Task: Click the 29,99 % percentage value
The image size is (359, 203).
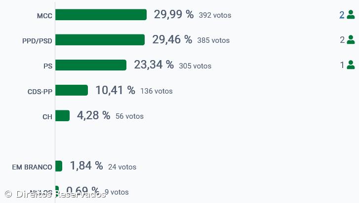Action: [174, 14]
